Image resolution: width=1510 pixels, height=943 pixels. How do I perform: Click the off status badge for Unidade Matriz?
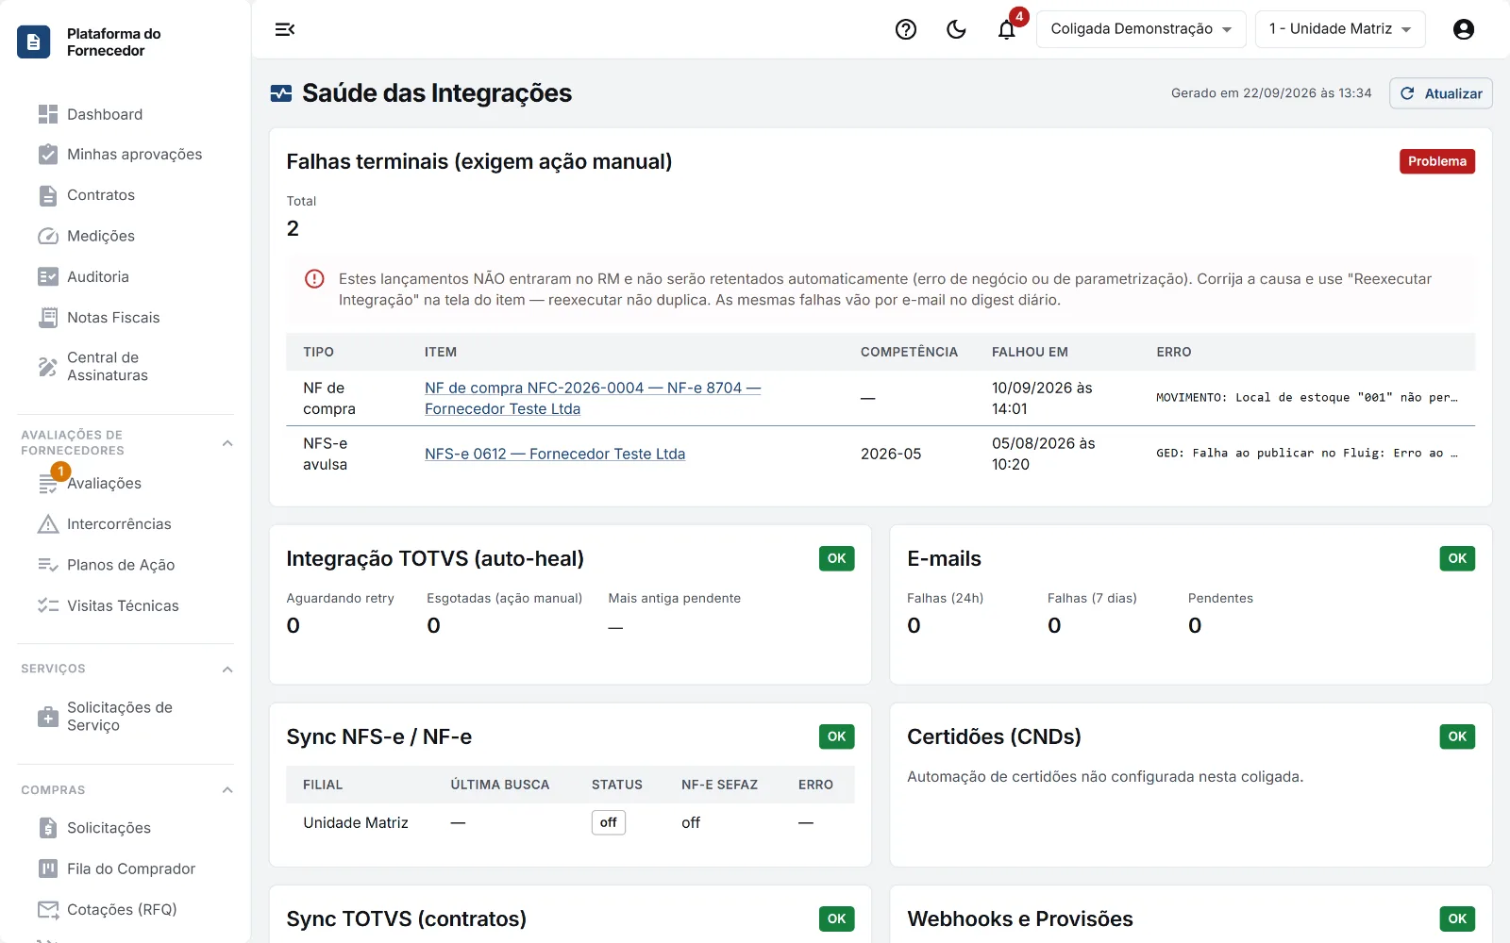click(609, 822)
